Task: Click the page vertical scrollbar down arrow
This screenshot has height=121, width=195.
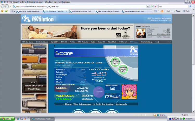Action: pyautogui.click(x=193, y=111)
